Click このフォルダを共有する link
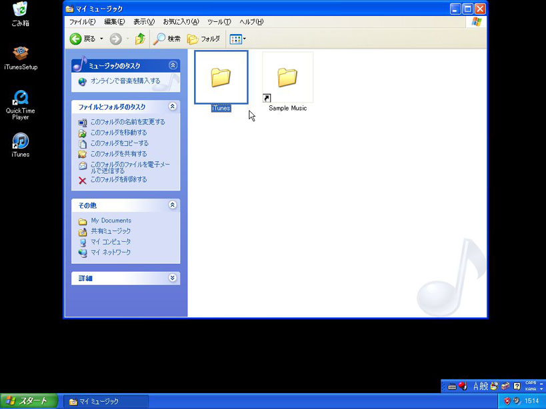This screenshot has width=546, height=409. (x=119, y=154)
